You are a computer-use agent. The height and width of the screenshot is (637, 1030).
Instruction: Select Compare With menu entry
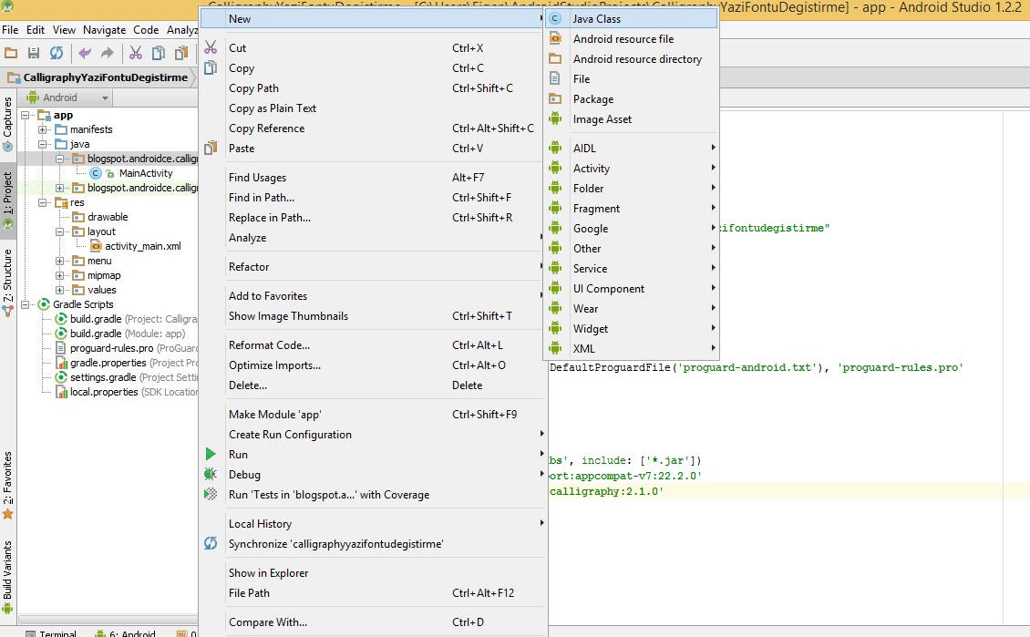373,622
